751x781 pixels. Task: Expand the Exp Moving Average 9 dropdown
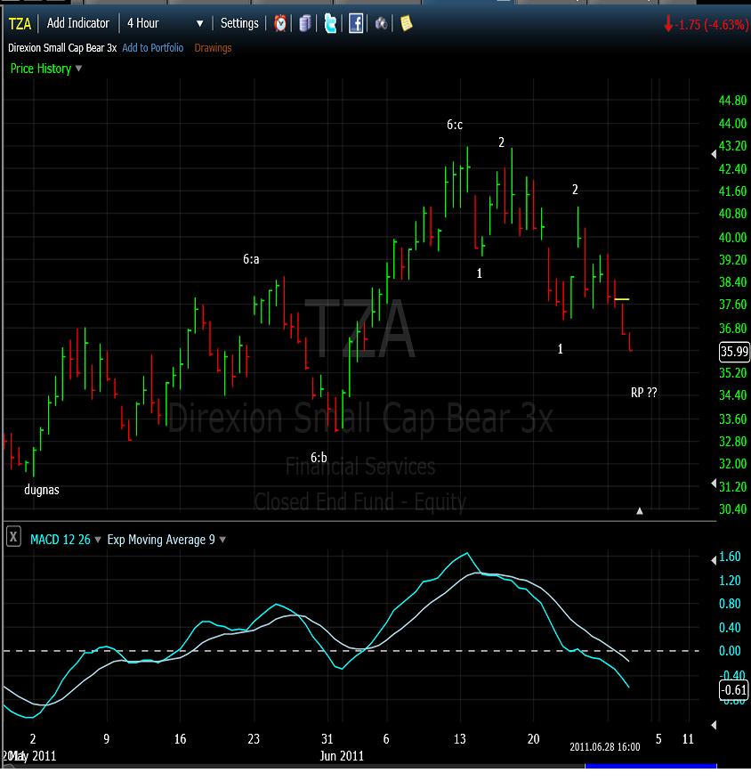click(222, 540)
